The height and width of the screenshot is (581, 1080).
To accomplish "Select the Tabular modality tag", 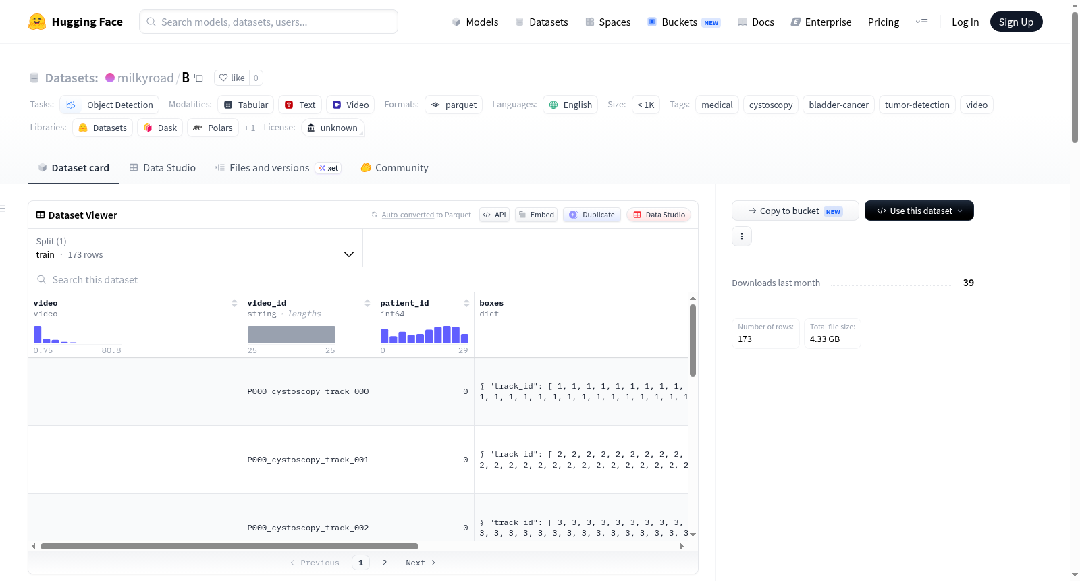I will (246, 105).
